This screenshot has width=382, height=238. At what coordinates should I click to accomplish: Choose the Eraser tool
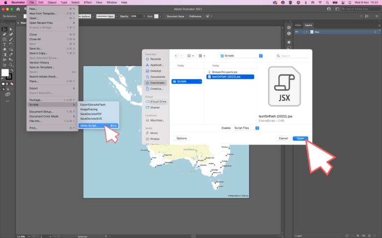pyautogui.click(x=4, y=50)
